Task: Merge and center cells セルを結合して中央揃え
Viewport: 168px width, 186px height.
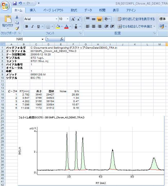Action: pyautogui.click(x=135, y=26)
